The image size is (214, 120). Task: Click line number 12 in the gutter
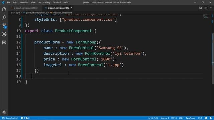click(18, 42)
